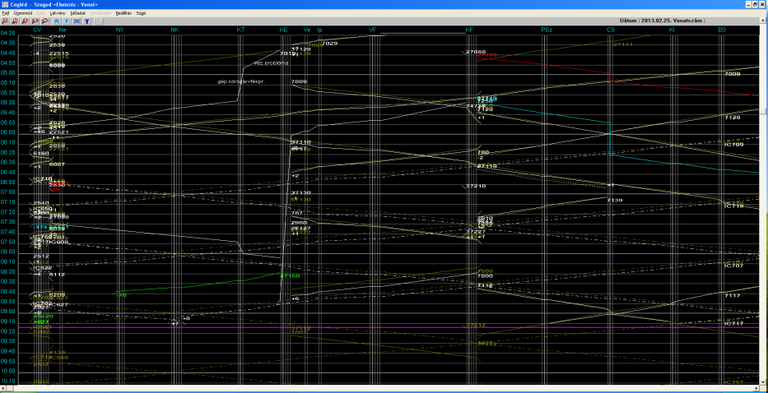Click the NY station header

coord(119,30)
